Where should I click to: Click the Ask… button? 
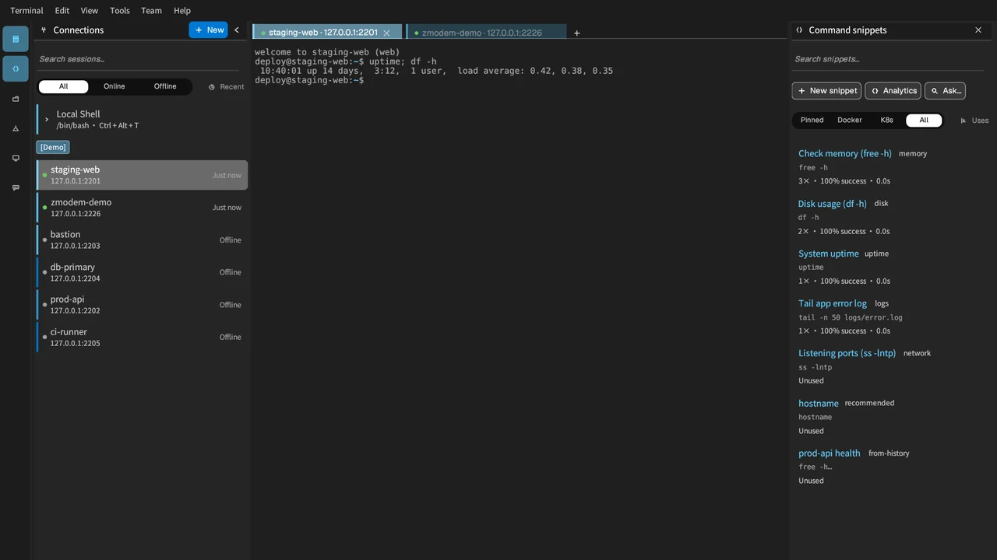pyautogui.click(x=945, y=90)
